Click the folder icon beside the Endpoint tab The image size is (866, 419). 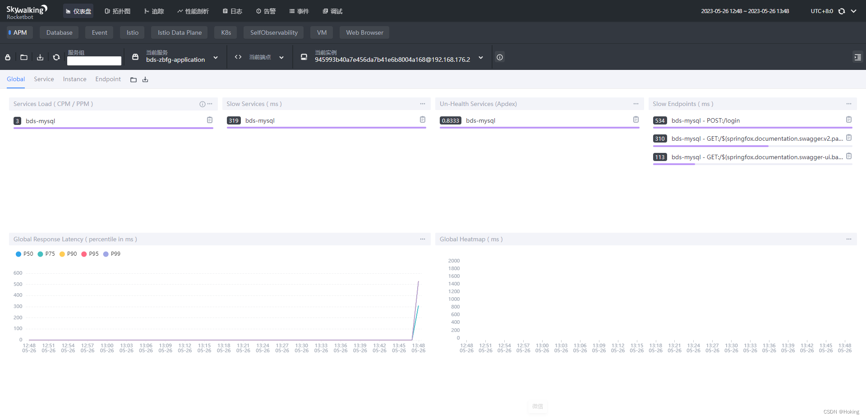click(134, 80)
